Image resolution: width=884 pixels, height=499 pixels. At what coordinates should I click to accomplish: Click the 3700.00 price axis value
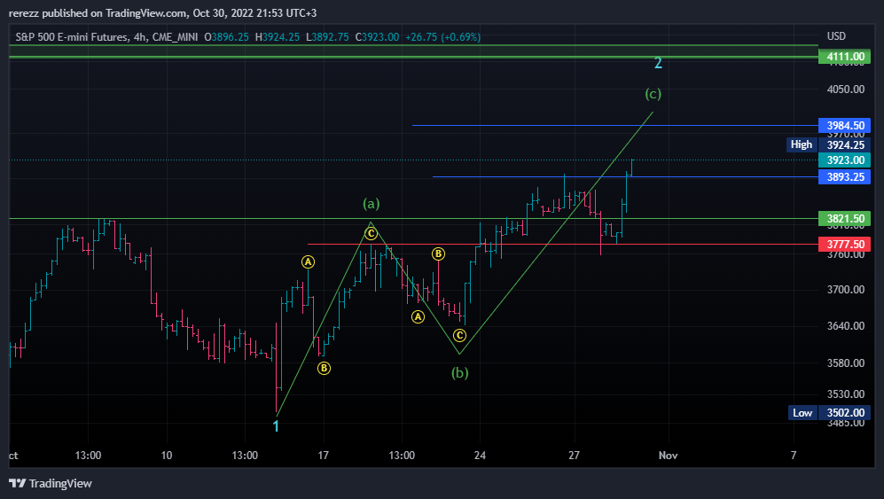pos(845,290)
